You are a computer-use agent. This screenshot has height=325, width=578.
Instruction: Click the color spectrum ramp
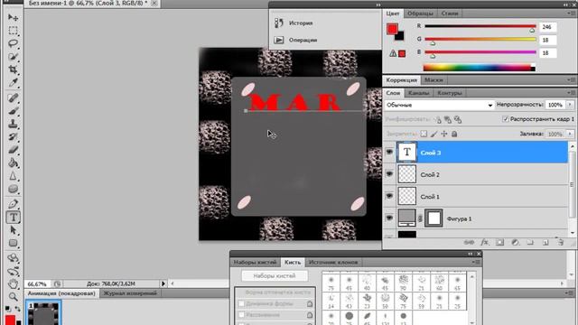pyautogui.click(x=479, y=68)
